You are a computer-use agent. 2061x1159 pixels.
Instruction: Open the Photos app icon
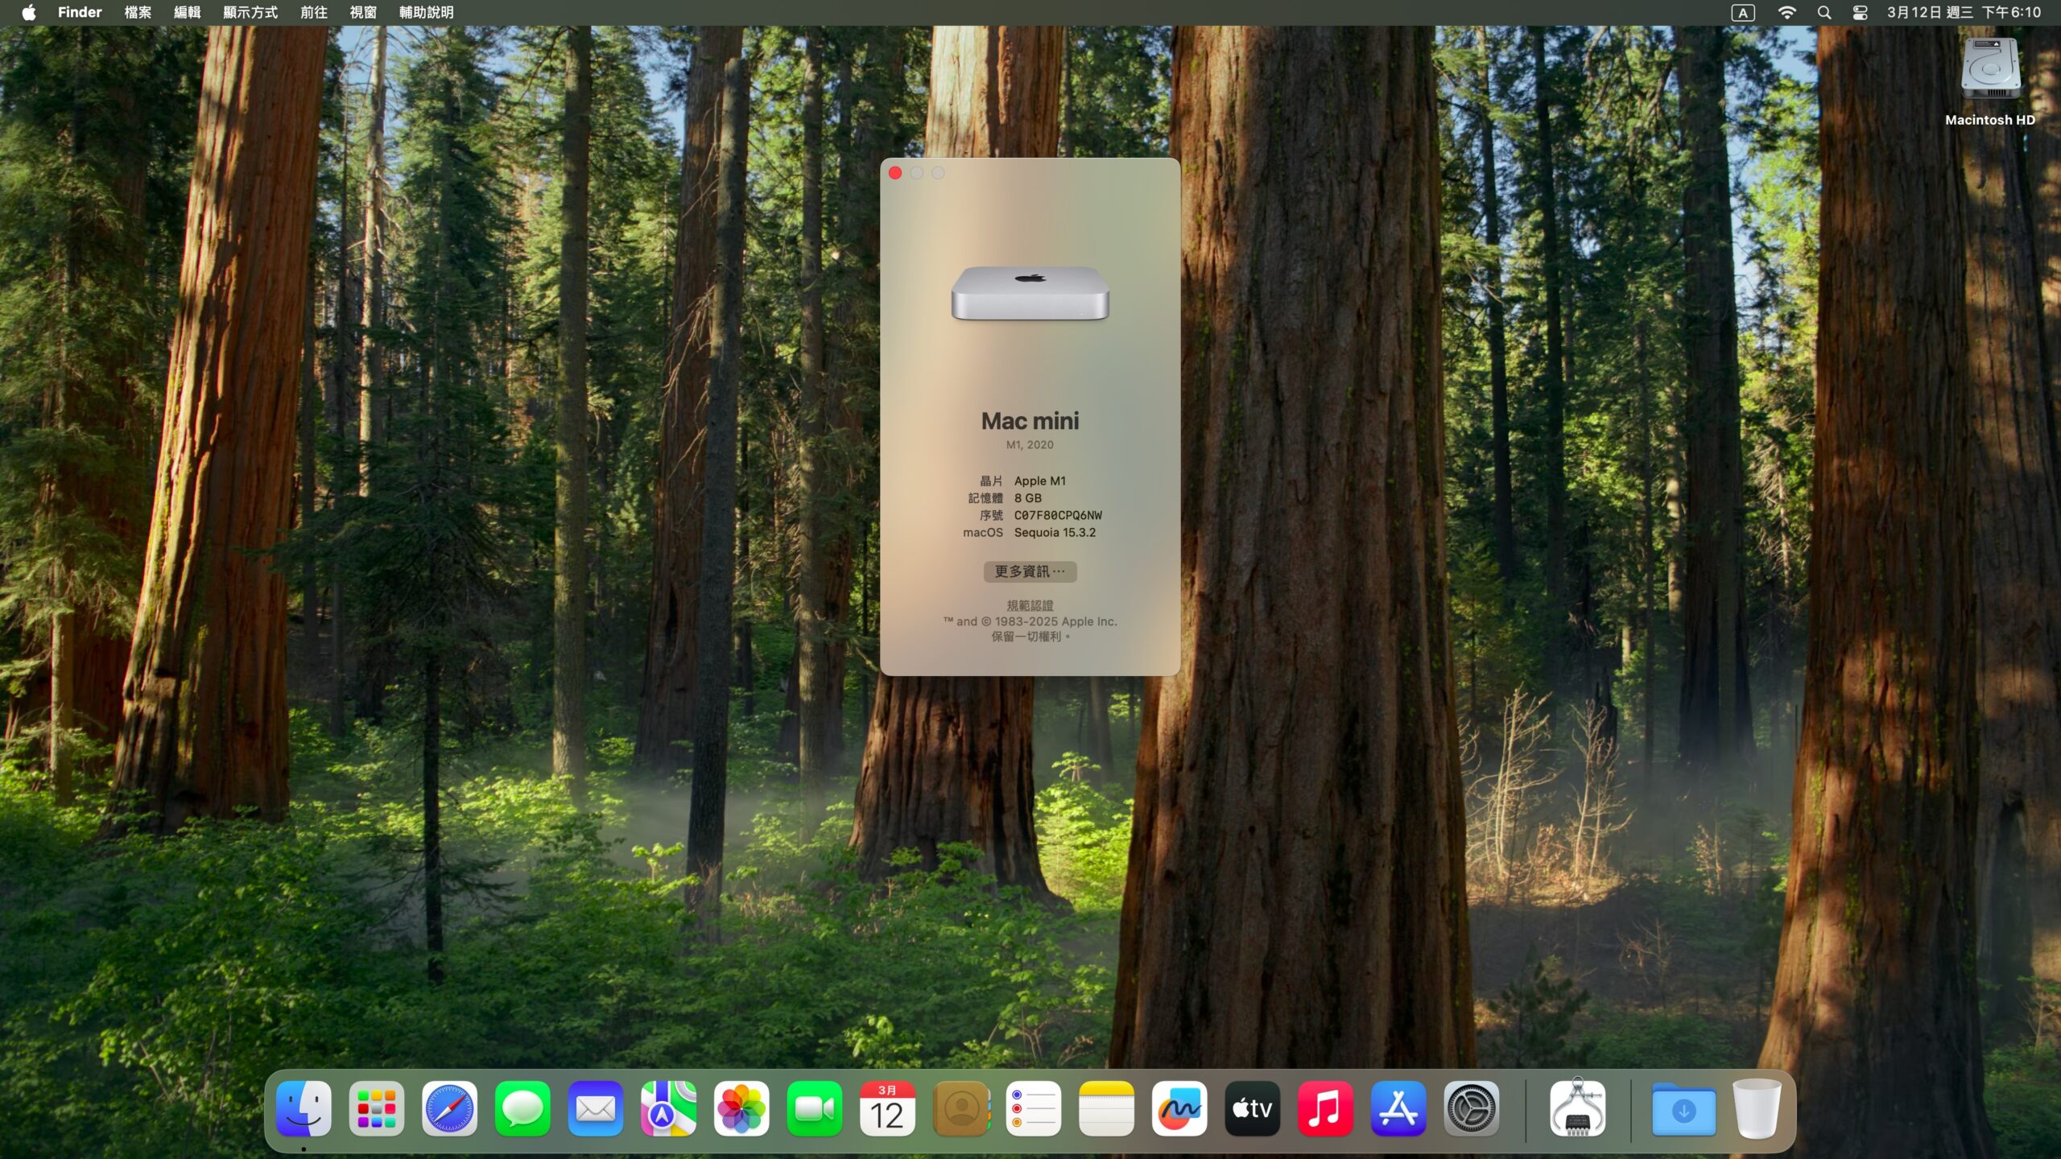click(741, 1109)
